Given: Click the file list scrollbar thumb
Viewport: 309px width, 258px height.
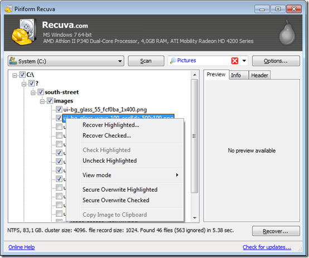Looking at the screenshot, I should coord(194,136).
